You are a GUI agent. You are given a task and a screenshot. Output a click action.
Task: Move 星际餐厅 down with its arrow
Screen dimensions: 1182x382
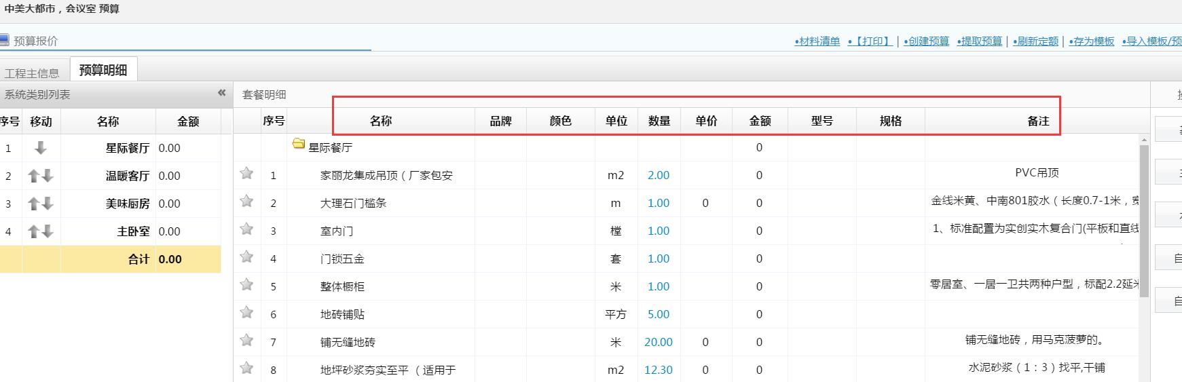click(41, 148)
